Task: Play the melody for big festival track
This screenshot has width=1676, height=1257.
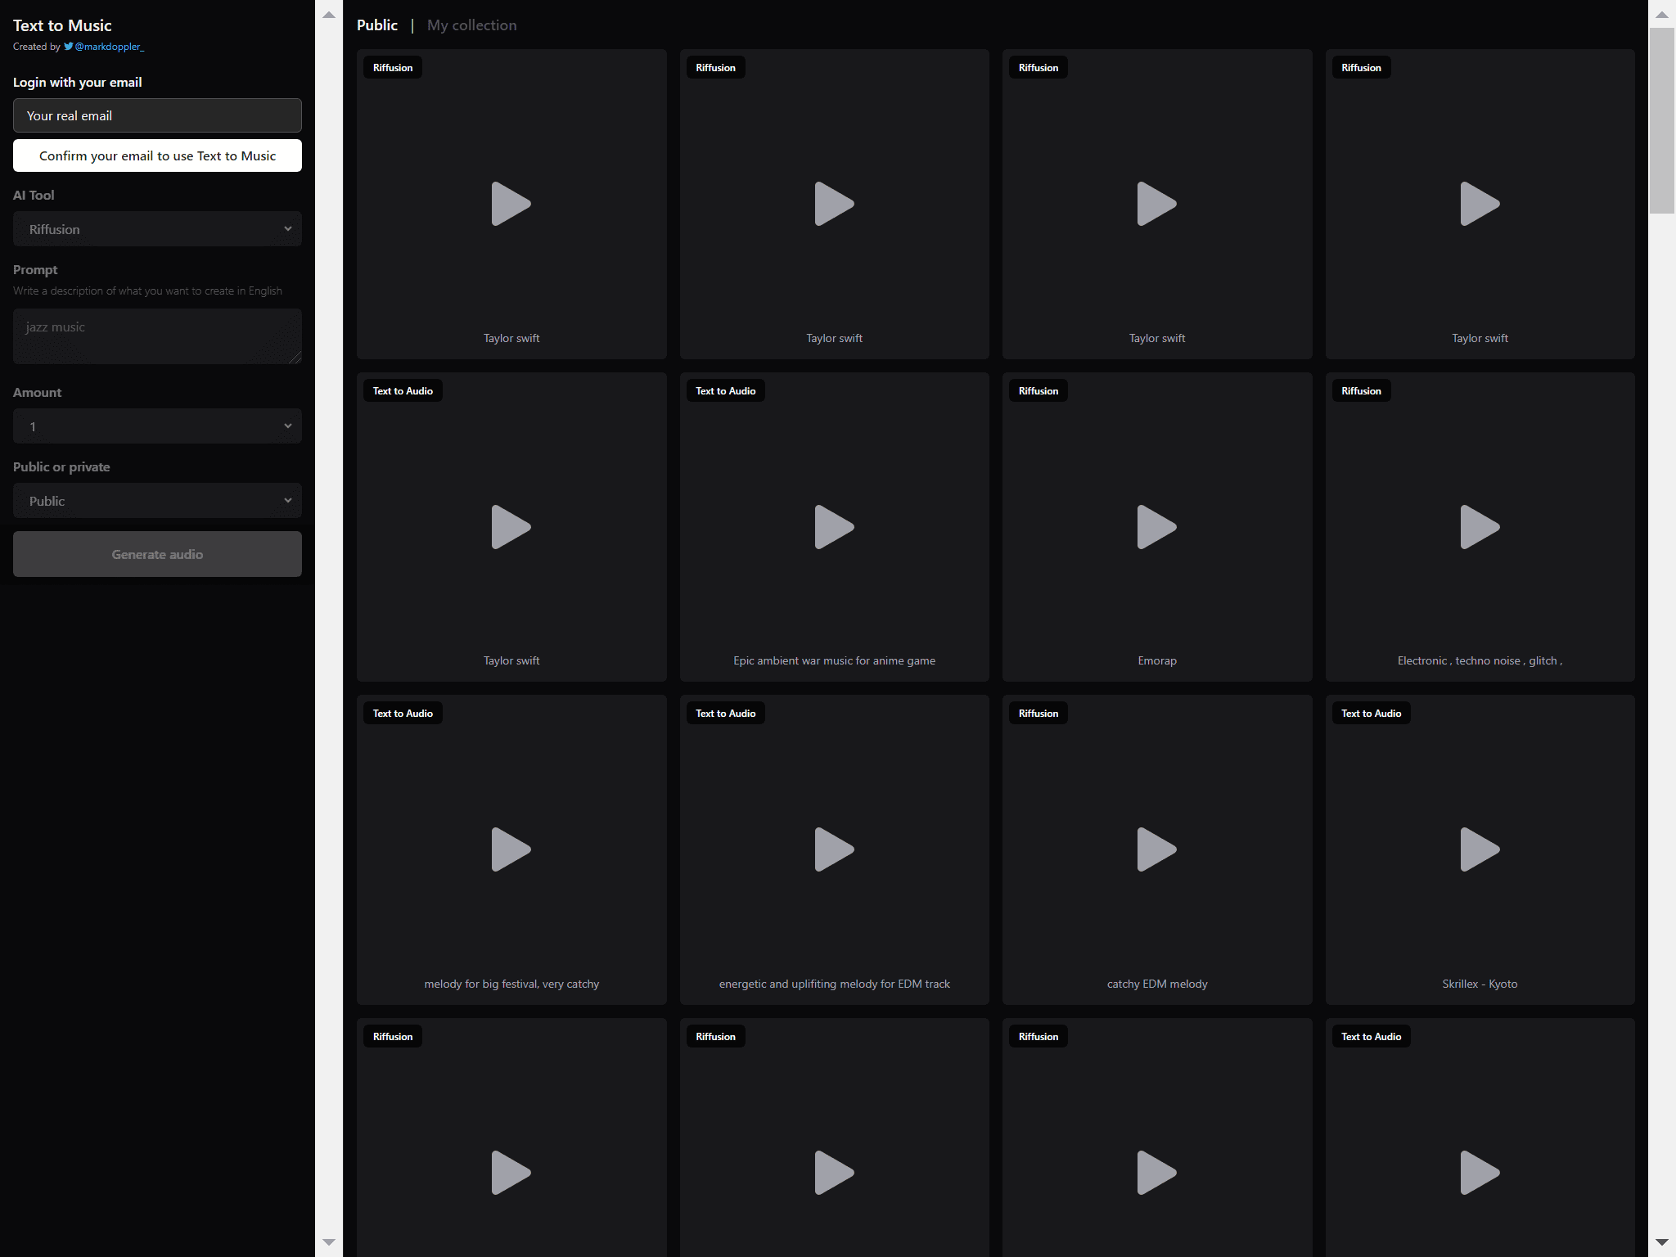Action: pyautogui.click(x=511, y=849)
